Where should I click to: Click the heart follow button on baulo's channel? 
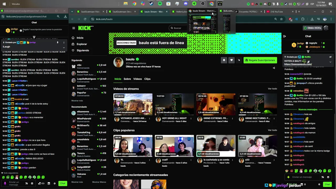pyautogui.click(x=231, y=60)
